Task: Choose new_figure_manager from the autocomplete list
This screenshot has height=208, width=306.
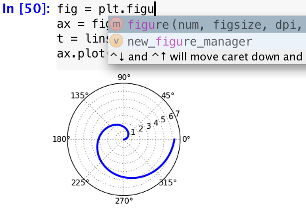Action: [x=207, y=41]
